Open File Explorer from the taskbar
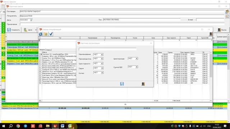The width and height of the screenshot is (230, 129). point(48,126)
